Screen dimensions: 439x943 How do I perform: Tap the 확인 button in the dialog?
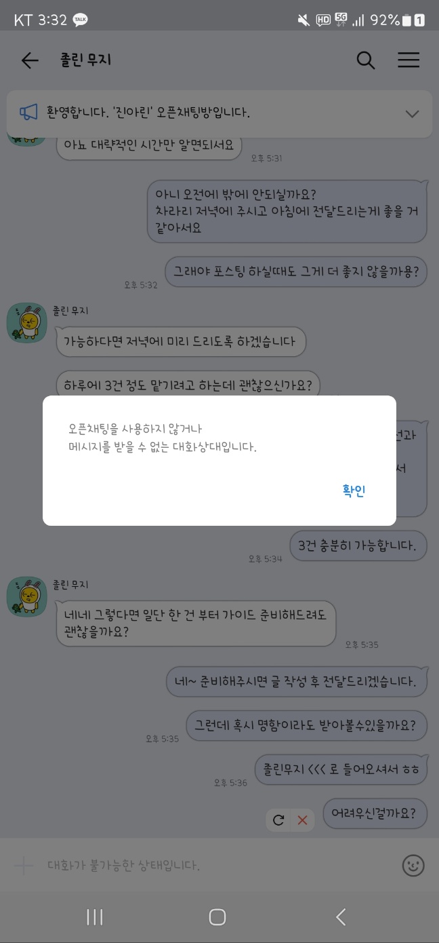point(354,491)
